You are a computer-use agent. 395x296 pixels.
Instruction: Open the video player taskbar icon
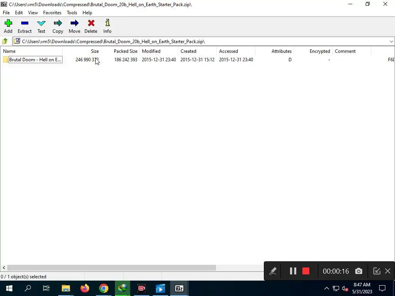[x=160, y=288]
